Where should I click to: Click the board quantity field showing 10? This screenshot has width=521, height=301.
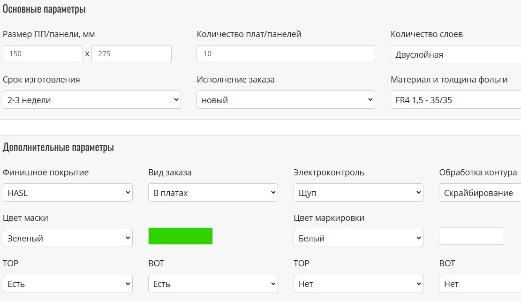click(286, 54)
